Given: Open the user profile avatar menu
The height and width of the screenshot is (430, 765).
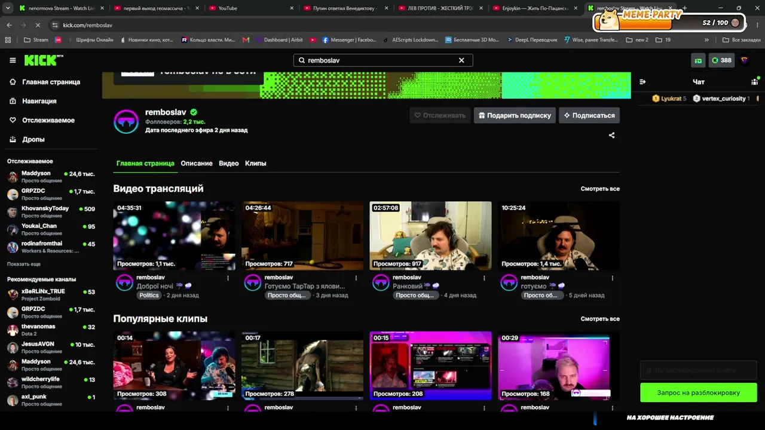Looking at the screenshot, I should pos(744,60).
